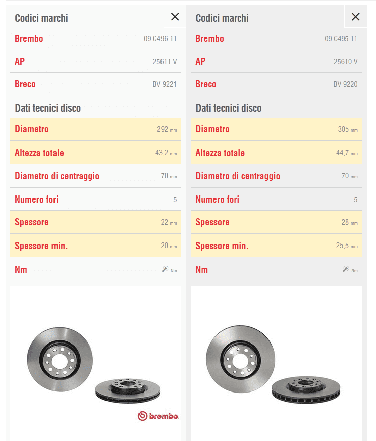Click Spessore min. 20 mm row
This screenshot has height=441, width=376.
95,246
